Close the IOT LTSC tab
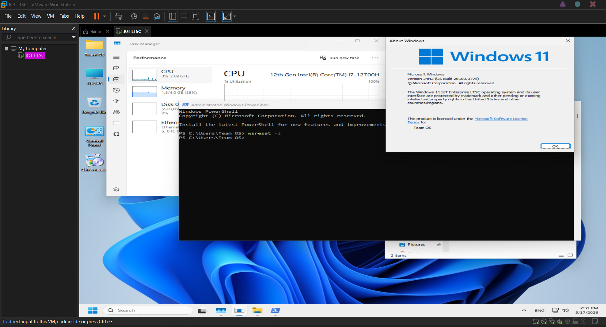606x327 pixels. tap(147, 31)
